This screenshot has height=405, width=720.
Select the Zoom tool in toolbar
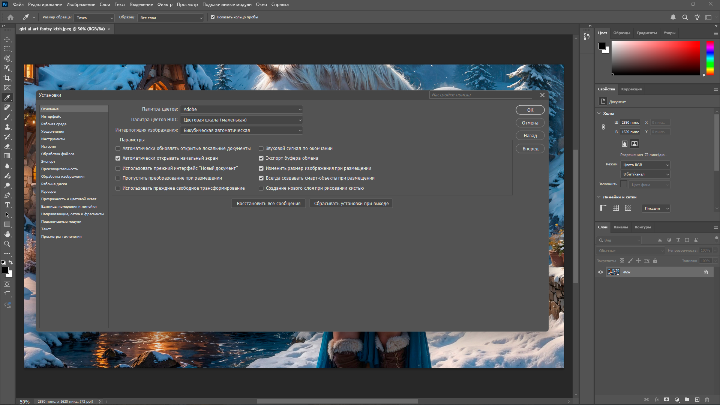[7, 244]
